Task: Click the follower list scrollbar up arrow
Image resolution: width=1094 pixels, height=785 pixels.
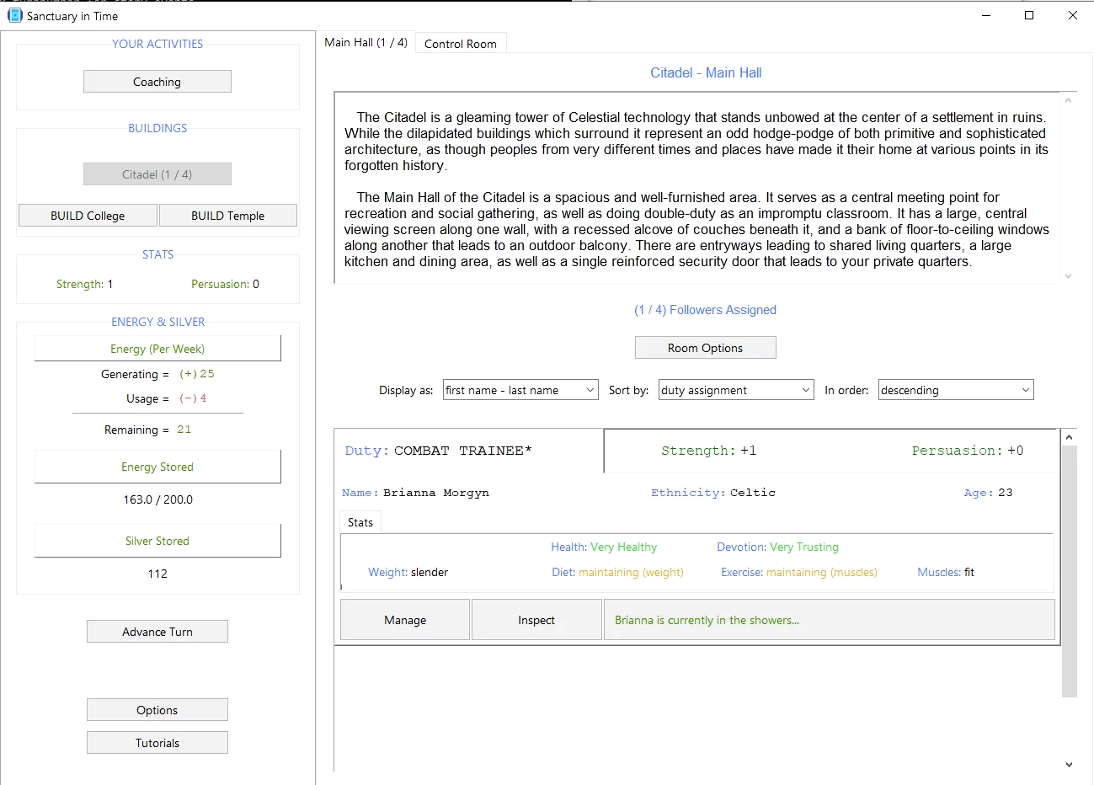Action: click(1069, 437)
